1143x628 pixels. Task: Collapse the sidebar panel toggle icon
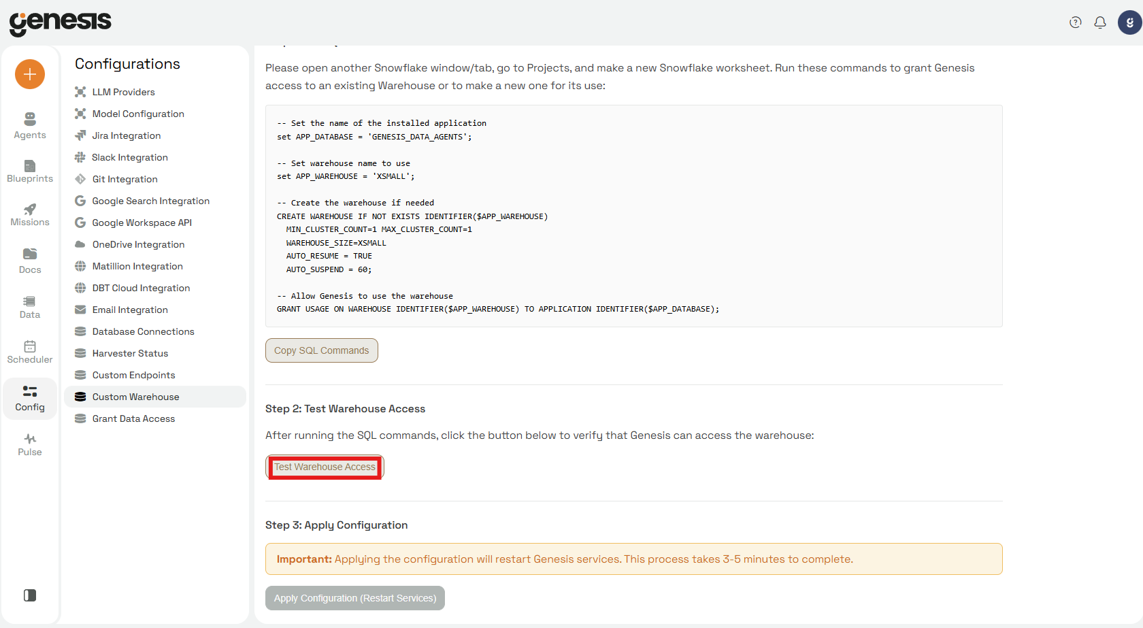[x=30, y=595]
